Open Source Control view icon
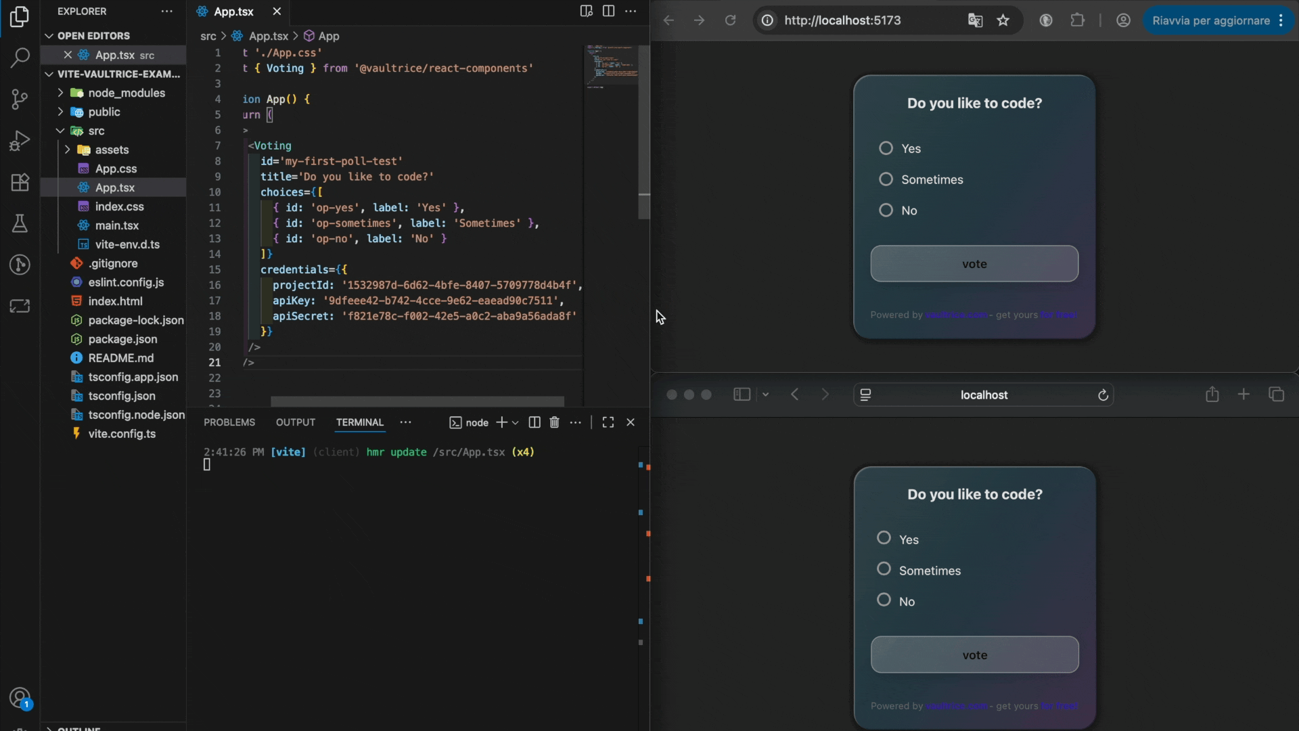Image resolution: width=1299 pixels, height=731 pixels. click(20, 99)
